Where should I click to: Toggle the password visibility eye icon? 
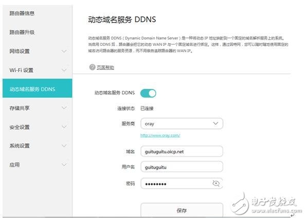coord(216,183)
